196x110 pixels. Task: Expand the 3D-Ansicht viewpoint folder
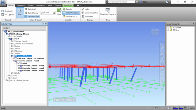(168, 28)
